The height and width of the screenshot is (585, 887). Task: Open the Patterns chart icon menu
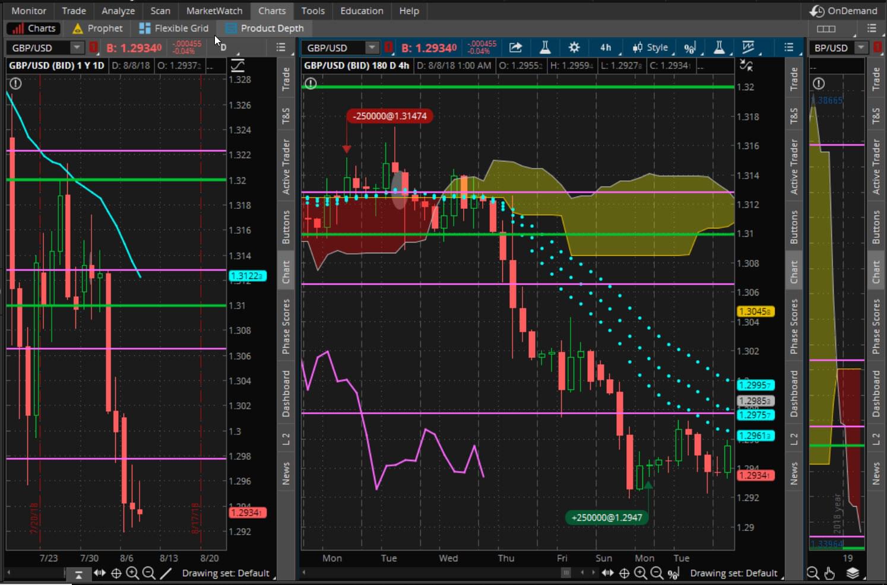coord(748,47)
